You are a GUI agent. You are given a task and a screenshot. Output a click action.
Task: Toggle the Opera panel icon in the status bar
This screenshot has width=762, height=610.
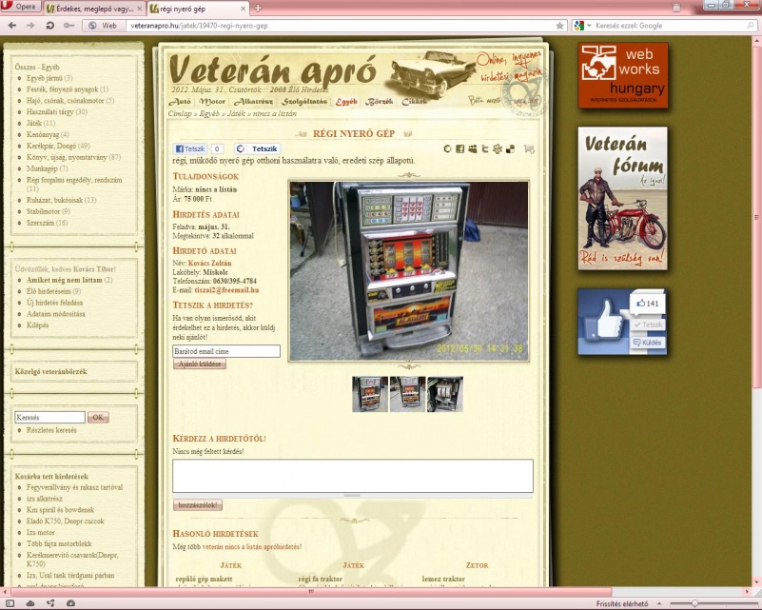coord(11,603)
